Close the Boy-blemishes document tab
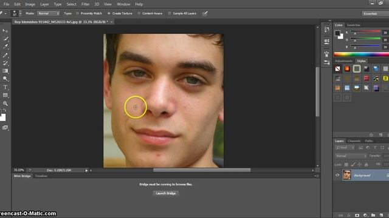This screenshot has width=389, height=218. [112, 22]
